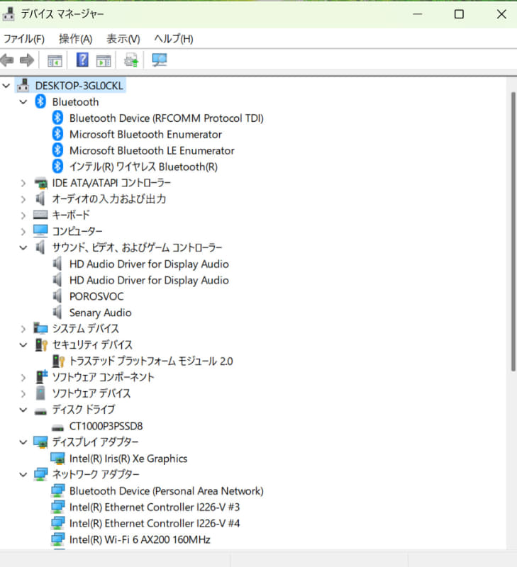Select DESKTOP-3GL0CKL computer name
The image size is (517, 567).
[79, 86]
